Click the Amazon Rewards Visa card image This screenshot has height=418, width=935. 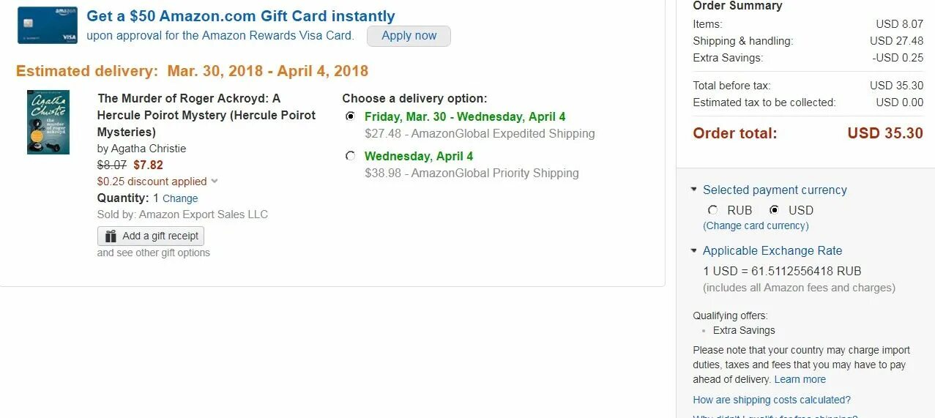(48, 26)
